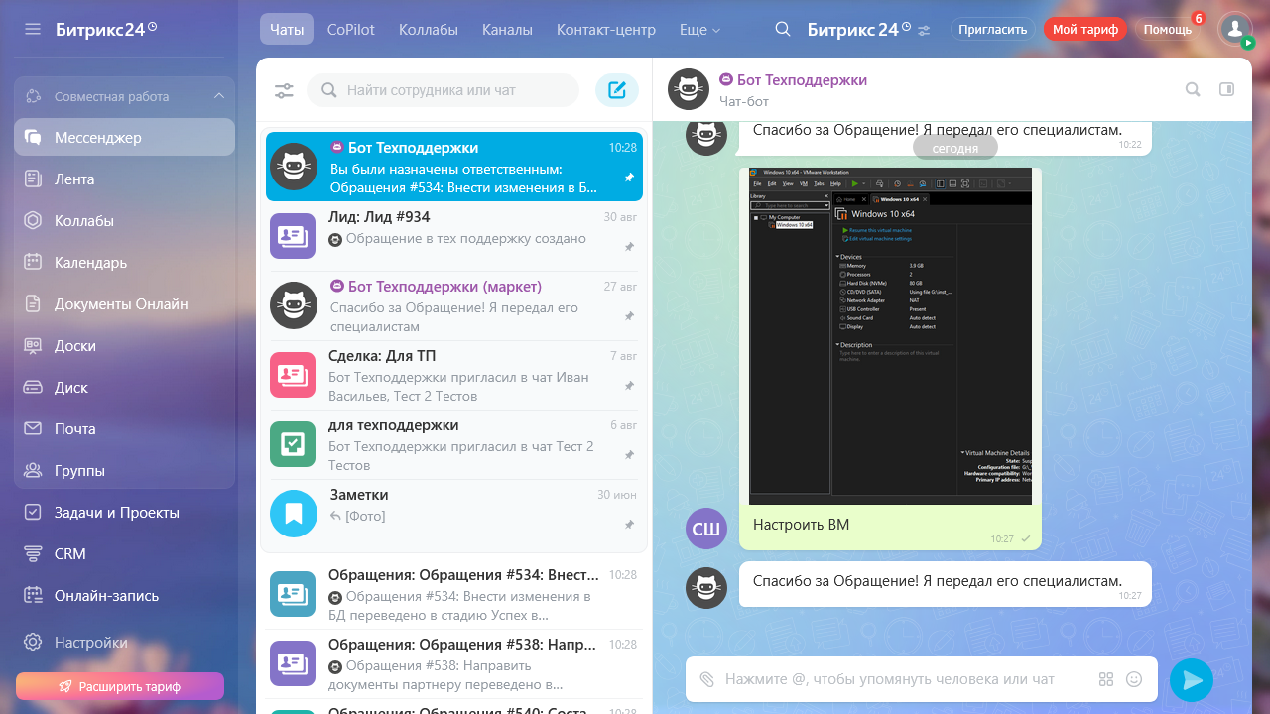Click the paperclip attach file icon
This screenshot has height=714, width=1270.
pyautogui.click(x=706, y=679)
